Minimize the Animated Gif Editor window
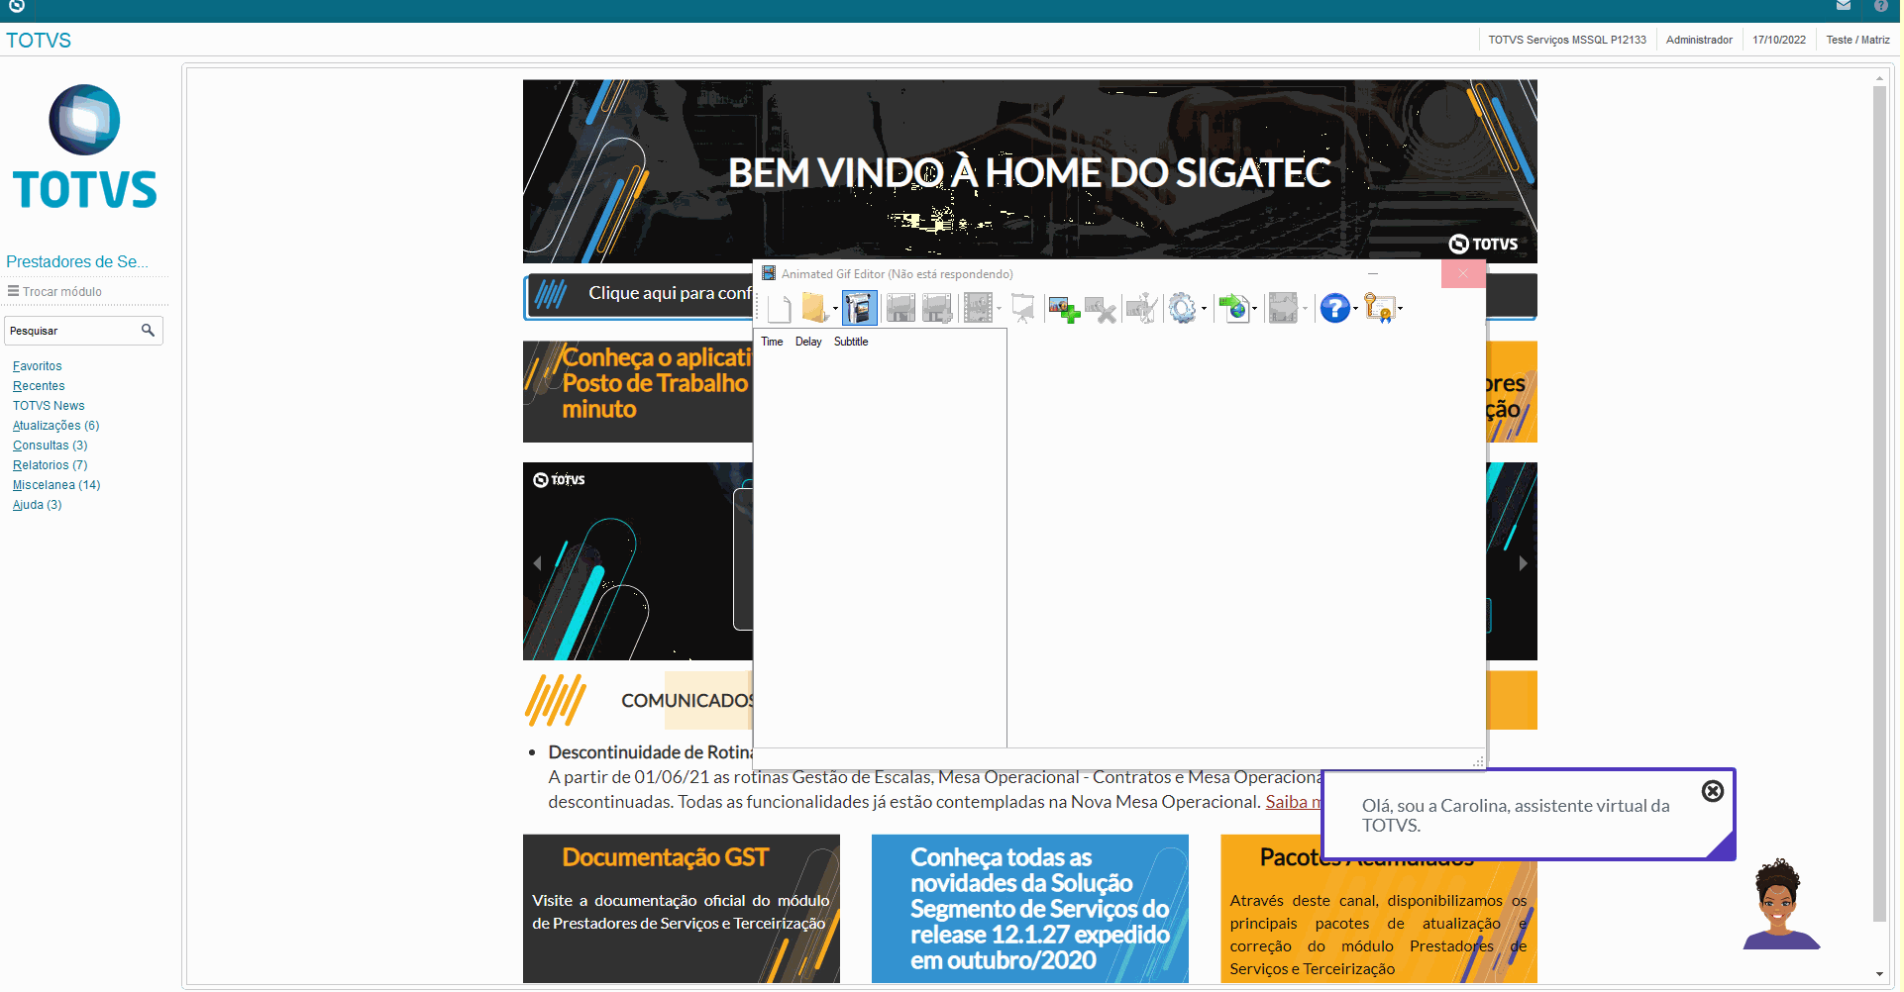The image size is (1904, 992). click(1373, 273)
